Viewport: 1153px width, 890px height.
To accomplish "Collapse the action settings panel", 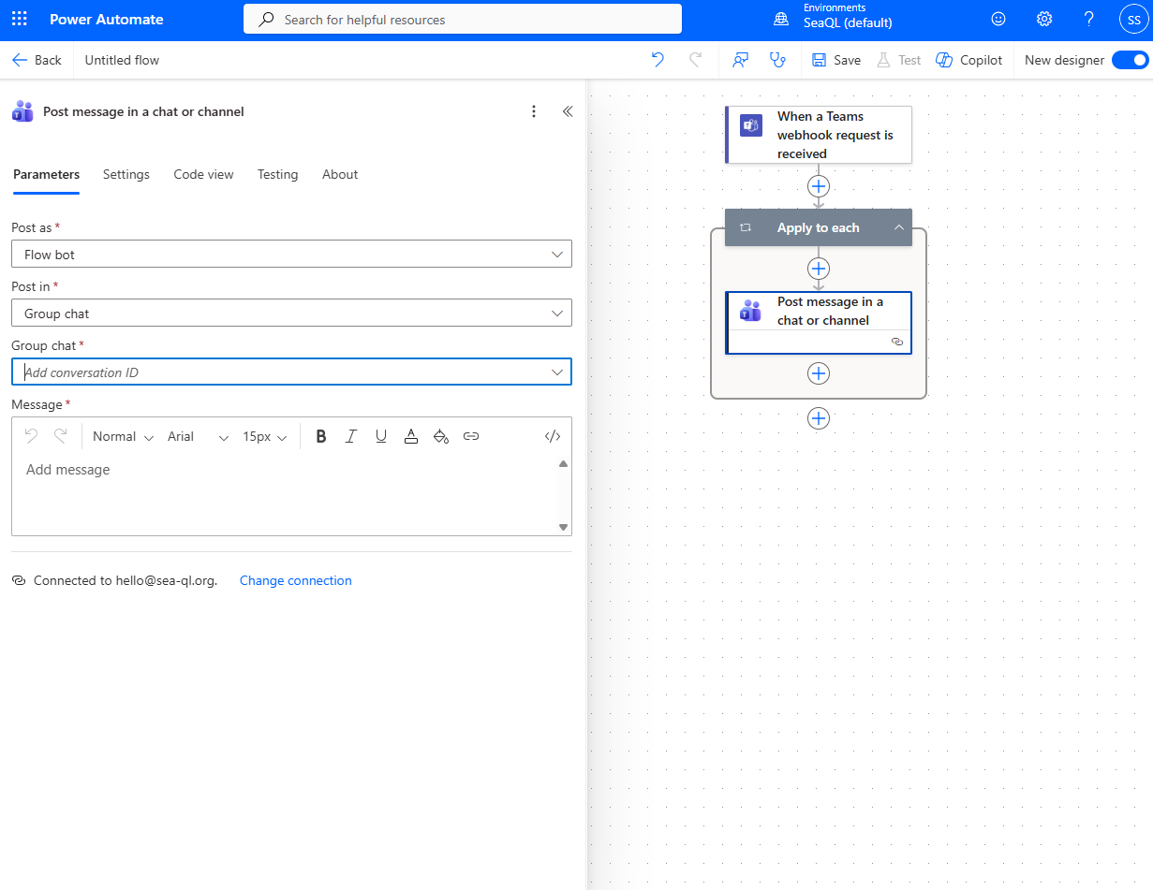I will 568,111.
